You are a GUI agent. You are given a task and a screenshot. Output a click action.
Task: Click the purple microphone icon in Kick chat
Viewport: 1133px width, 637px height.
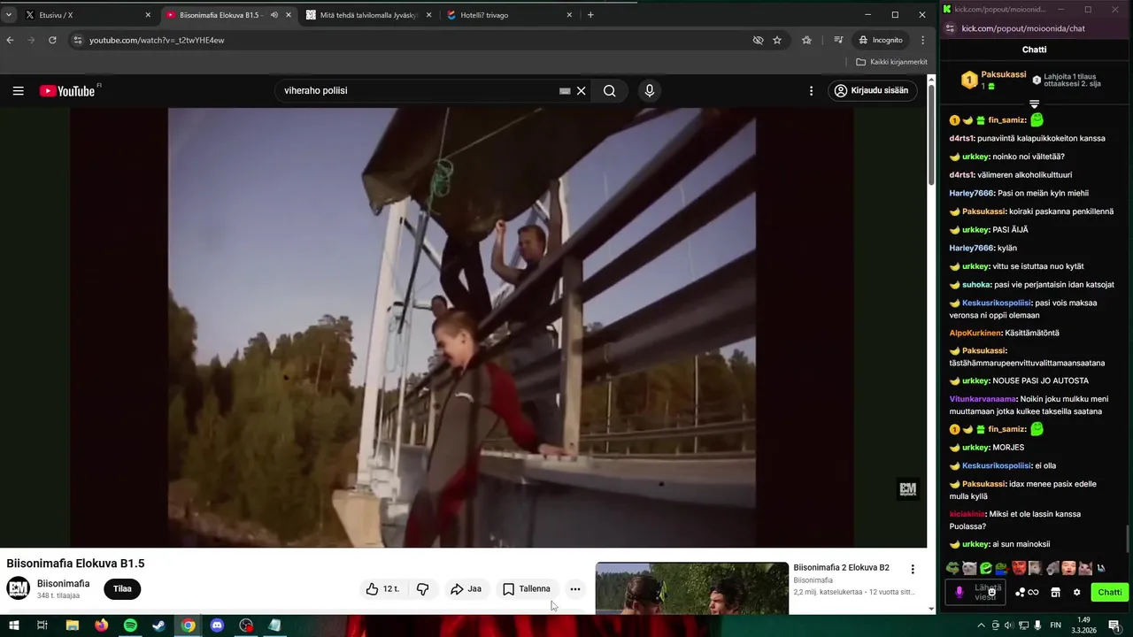(960, 593)
